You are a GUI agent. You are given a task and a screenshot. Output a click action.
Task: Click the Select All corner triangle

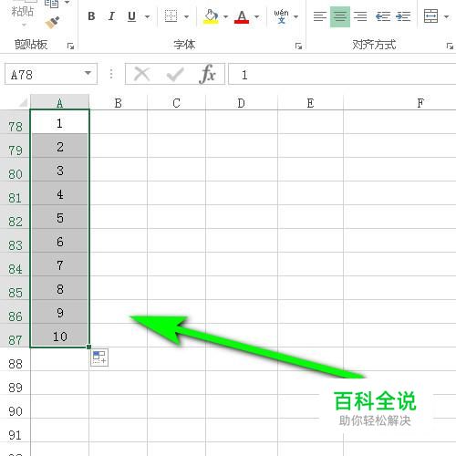click(x=23, y=103)
